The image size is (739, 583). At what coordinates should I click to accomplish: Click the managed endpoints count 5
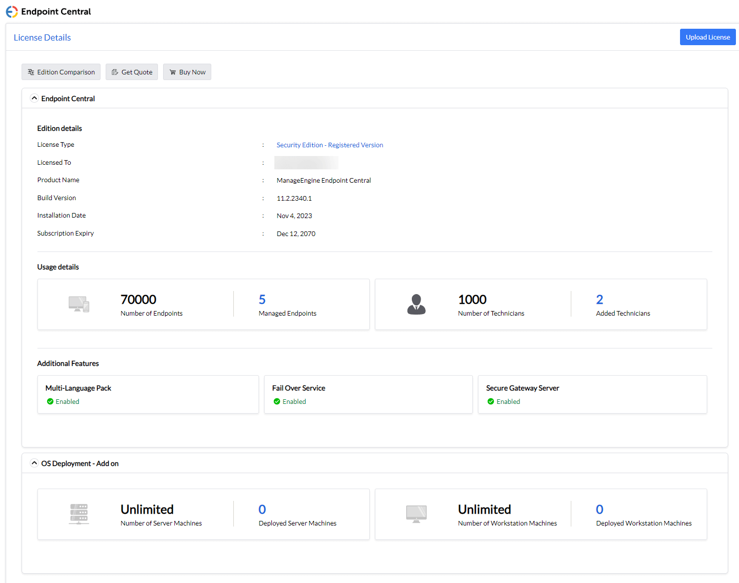tap(262, 299)
